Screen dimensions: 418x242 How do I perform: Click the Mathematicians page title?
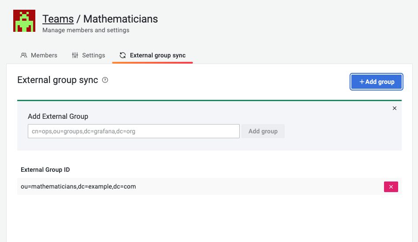(121, 19)
